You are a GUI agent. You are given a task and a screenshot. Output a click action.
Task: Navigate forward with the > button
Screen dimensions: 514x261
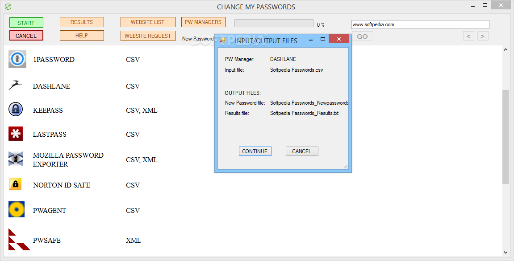tap(483, 36)
